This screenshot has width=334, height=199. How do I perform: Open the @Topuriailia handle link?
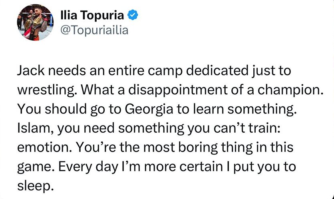93,30
